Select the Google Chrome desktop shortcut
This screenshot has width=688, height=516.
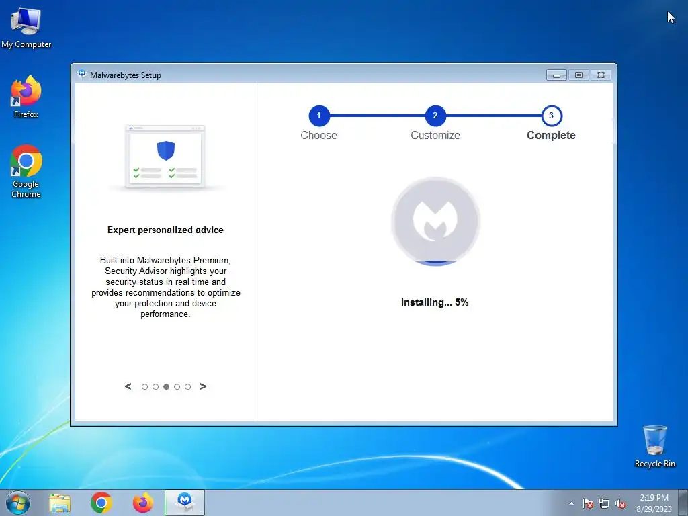(26, 171)
